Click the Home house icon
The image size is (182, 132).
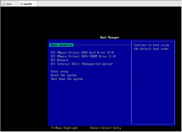4,4
